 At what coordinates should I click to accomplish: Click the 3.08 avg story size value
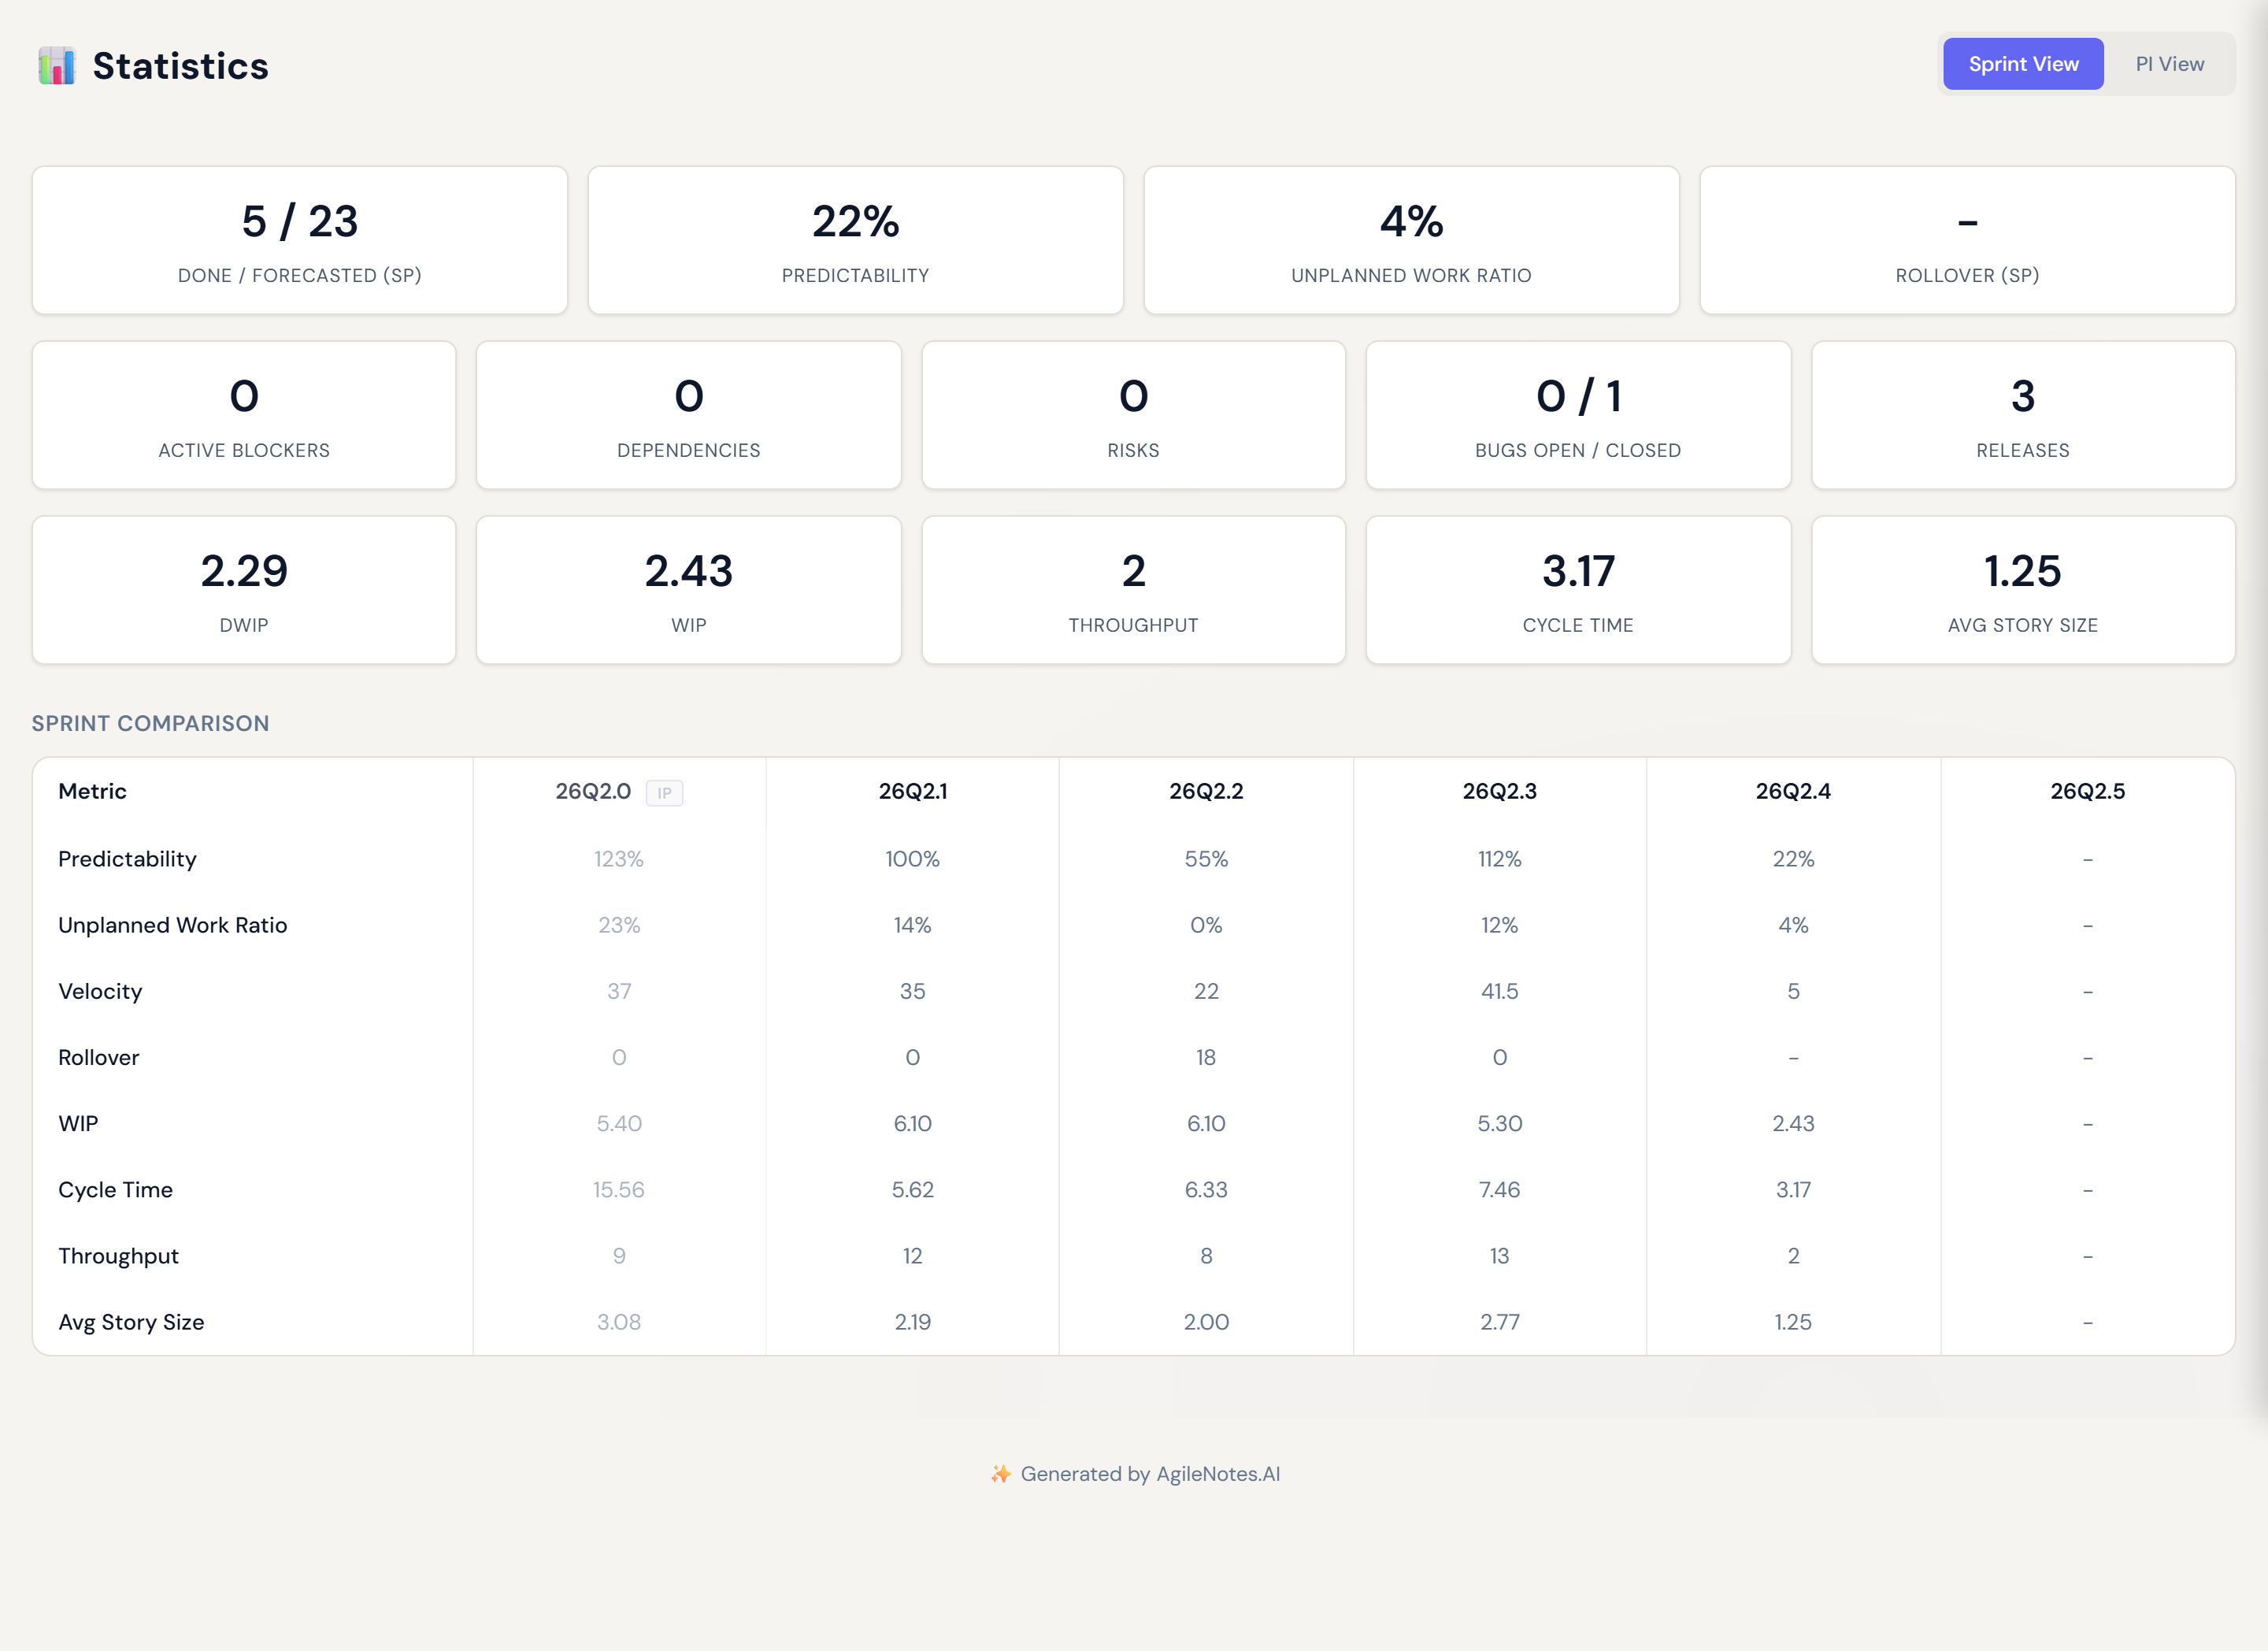[x=619, y=1322]
